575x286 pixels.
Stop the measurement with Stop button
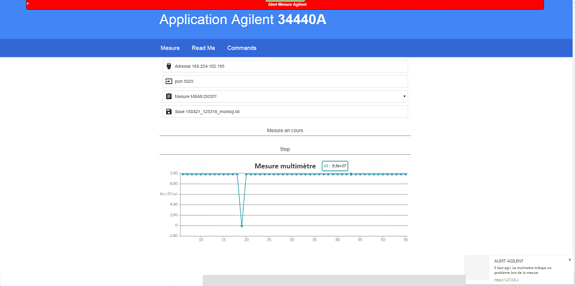pos(285,149)
